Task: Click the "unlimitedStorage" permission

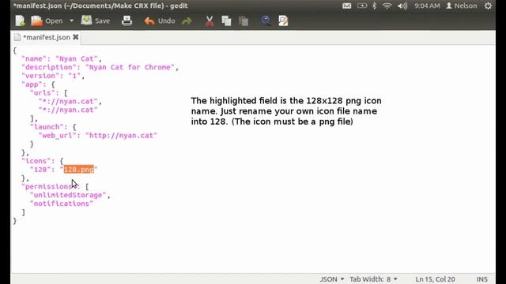Action: click(68, 195)
